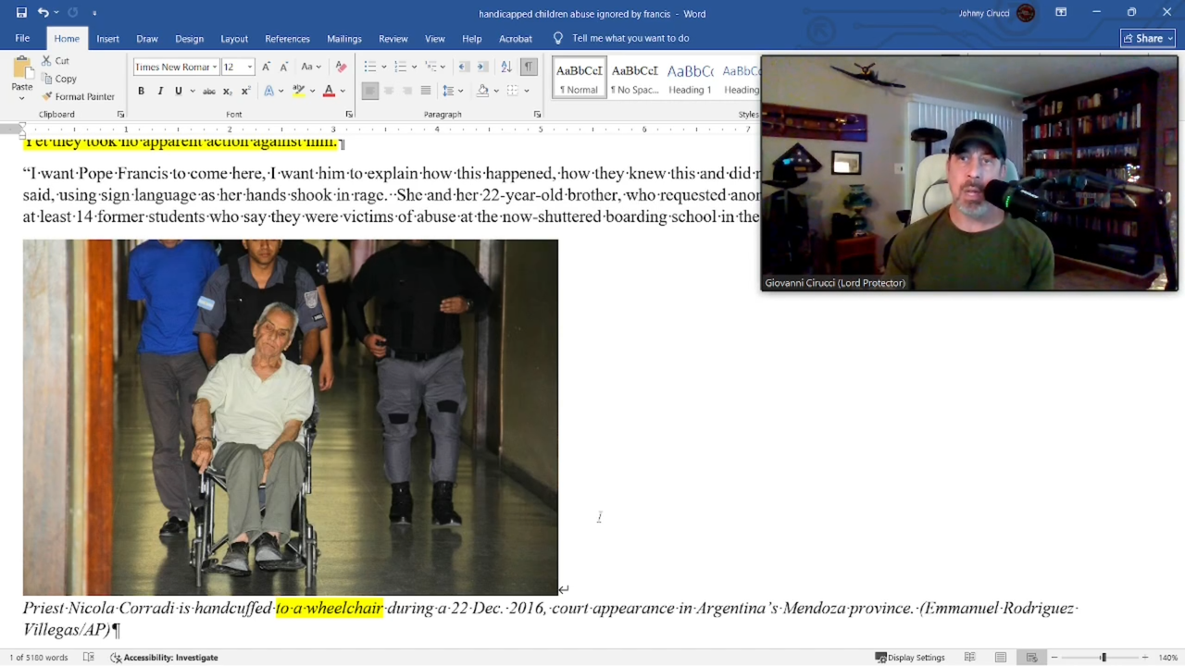Sort the selected paragraphs alphabetically
The width and height of the screenshot is (1185, 666).
pos(505,67)
